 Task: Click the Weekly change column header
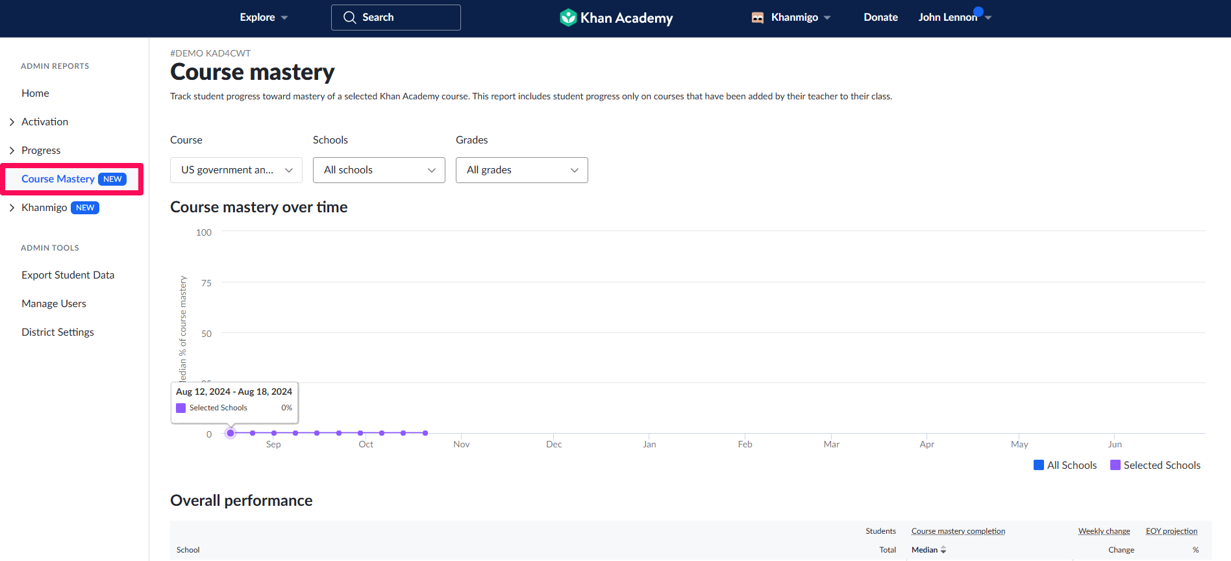pyautogui.click(x=1104, y=531)
